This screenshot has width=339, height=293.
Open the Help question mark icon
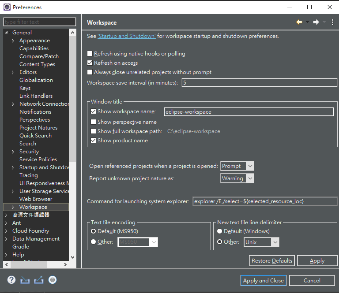click(11, 280)
